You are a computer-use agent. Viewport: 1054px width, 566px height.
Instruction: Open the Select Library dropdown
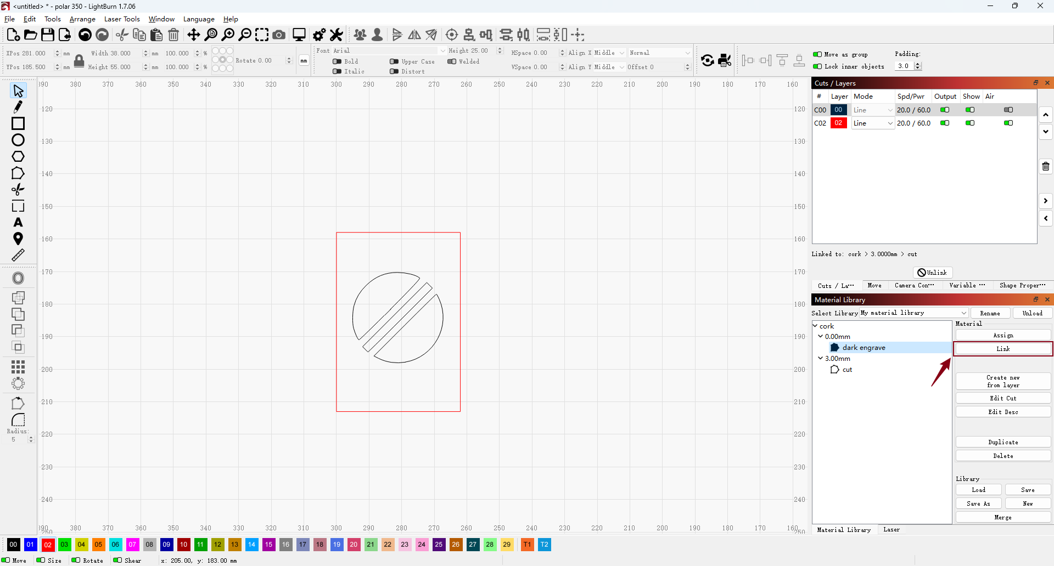point(913,313)
